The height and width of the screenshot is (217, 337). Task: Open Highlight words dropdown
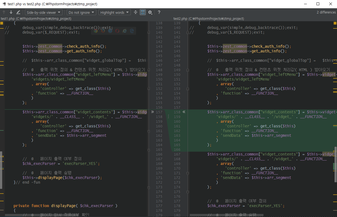point(115,12)
